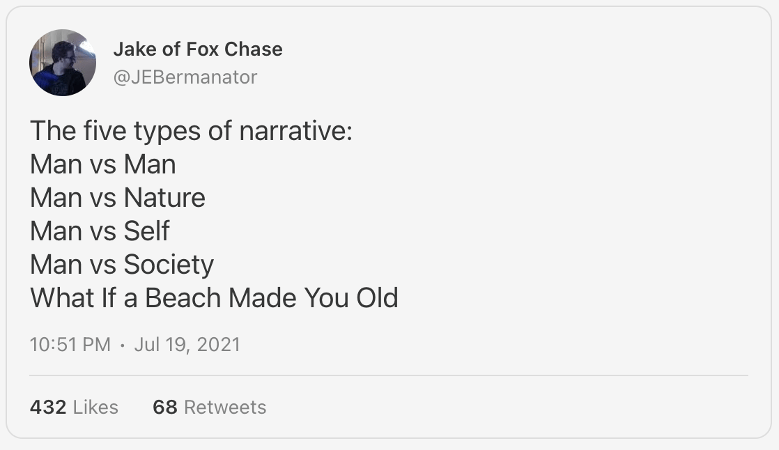This screenshot has width=779, height=450.
Task: Click the Jul 19, 2021 date
Action: point(187,344)
